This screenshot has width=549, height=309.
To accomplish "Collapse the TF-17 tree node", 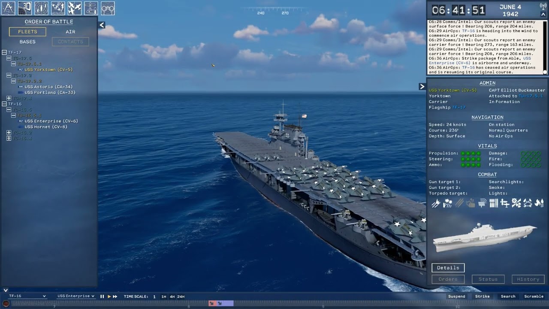I will tap(4, 52).
